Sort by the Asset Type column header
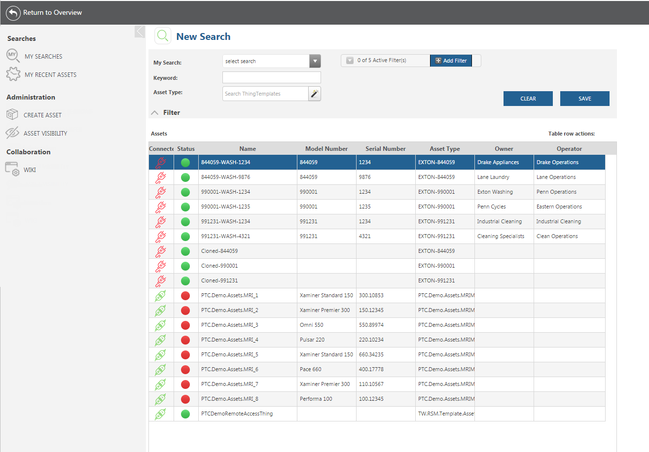Screen dimensions: 649x452 pos(445,148)
